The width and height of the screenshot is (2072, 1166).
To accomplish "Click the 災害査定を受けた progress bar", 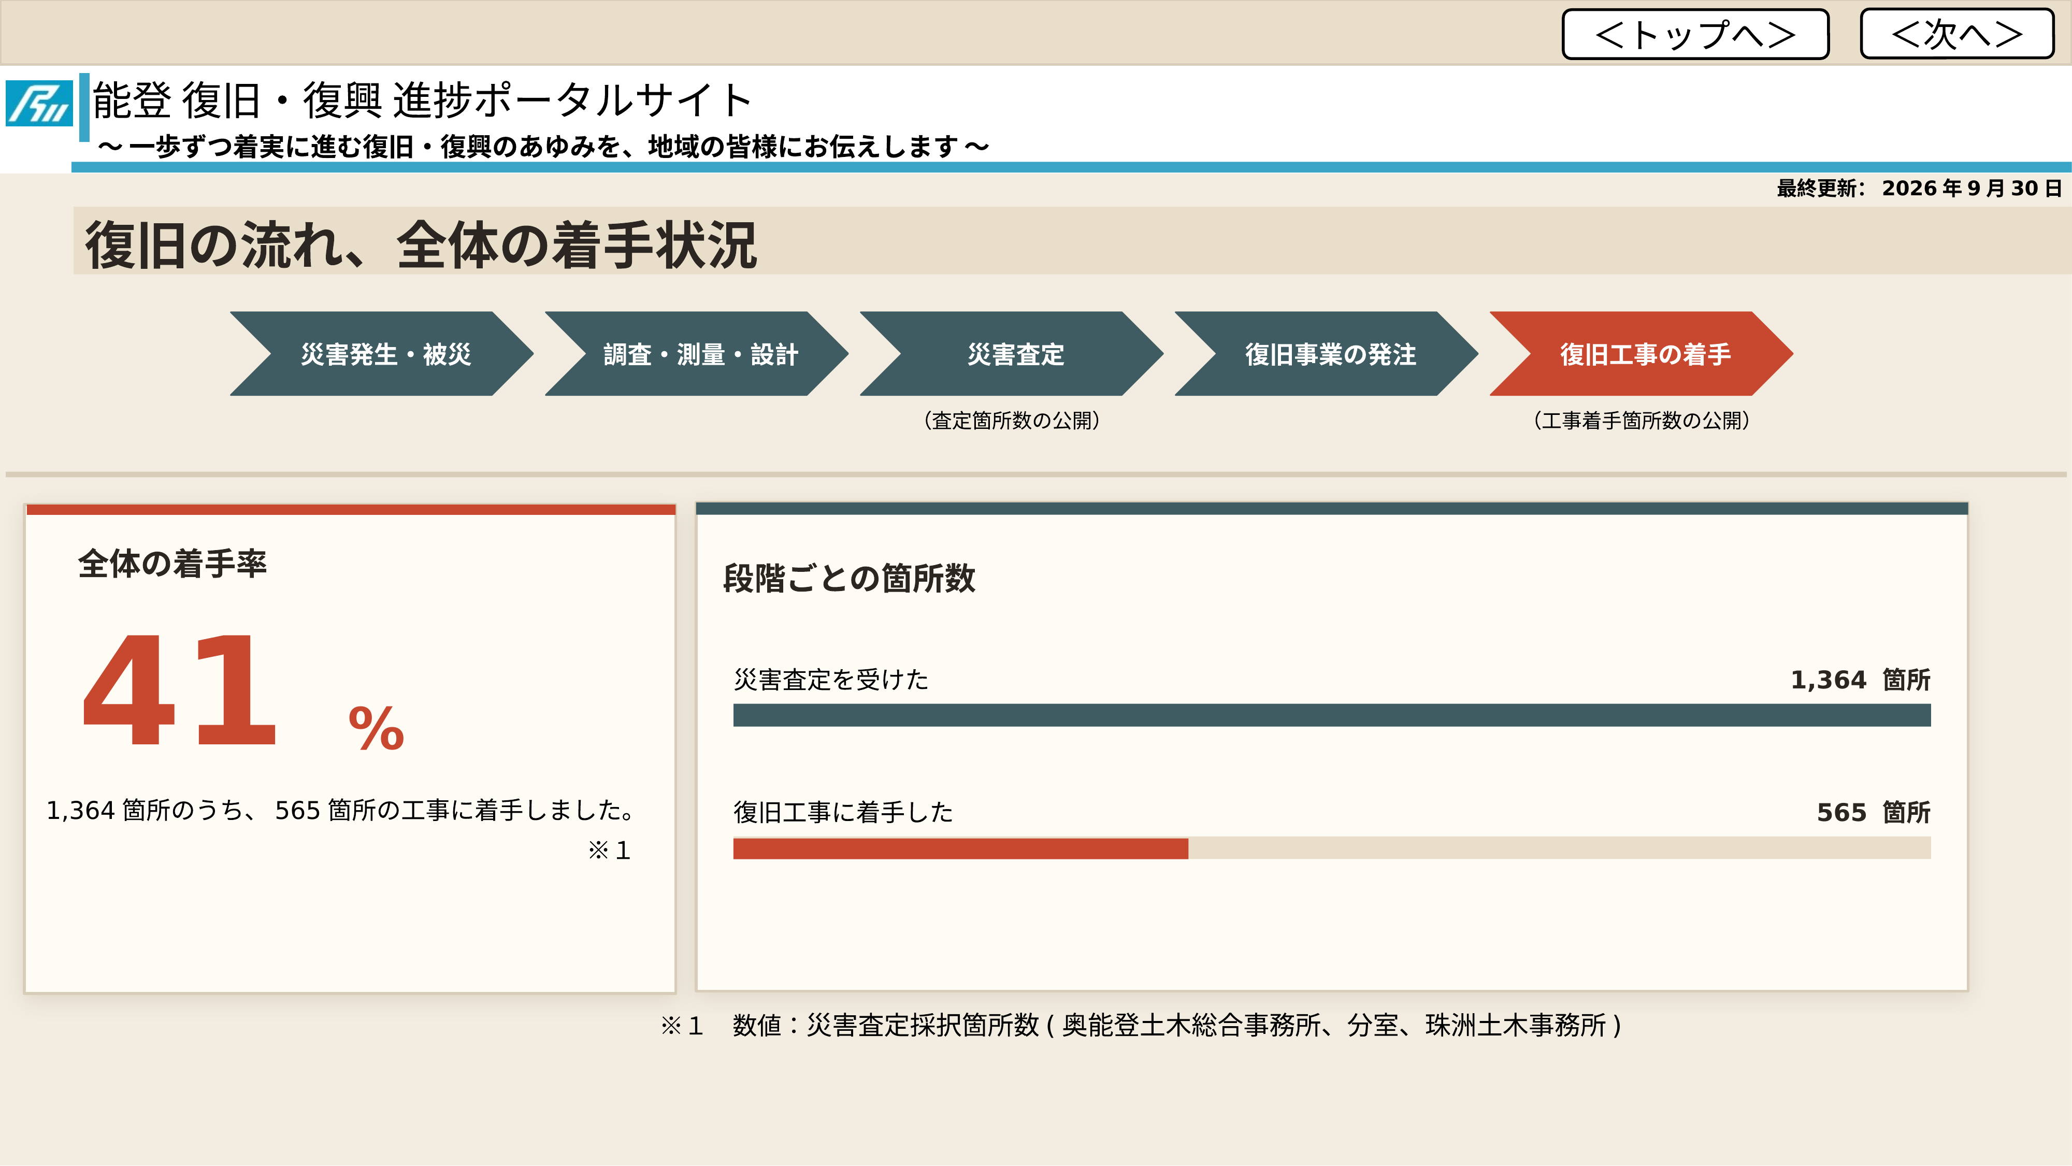I will (1332, 715).
